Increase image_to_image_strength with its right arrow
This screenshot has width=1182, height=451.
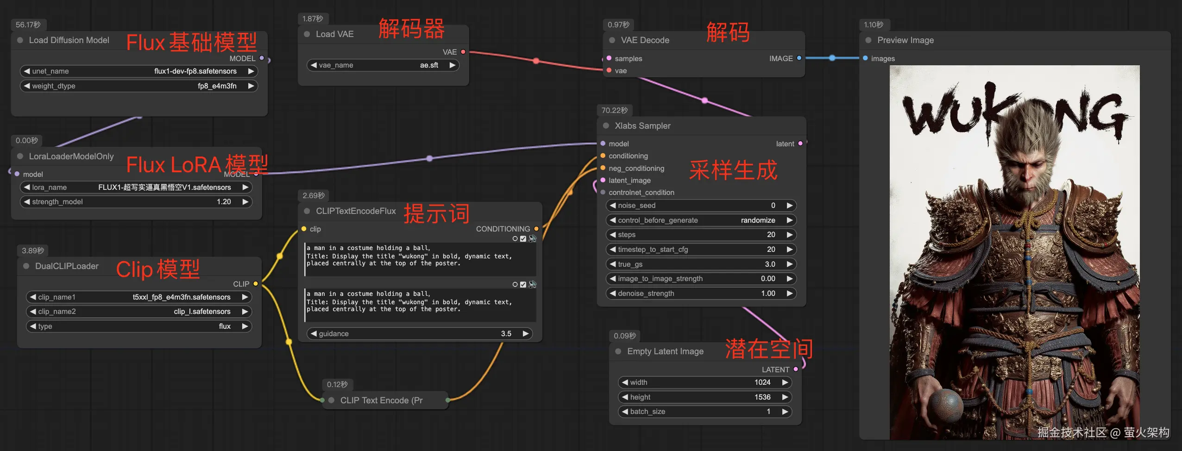[790, 279]
